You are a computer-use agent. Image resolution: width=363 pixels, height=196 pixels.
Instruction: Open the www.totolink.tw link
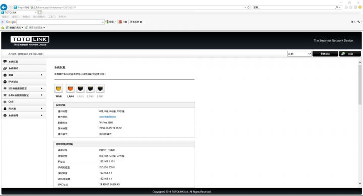click(x=108, y=117)
